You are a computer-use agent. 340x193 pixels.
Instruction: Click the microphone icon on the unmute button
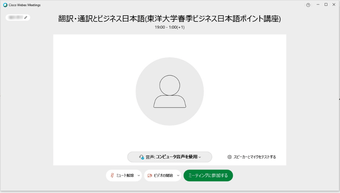(x=112, y=176)
